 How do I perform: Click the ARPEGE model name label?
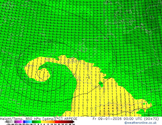tap(71, 119)
